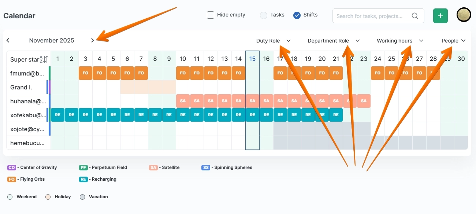Click inside the search for tasks field
Image resolution: width=476 pixels, height=214 pixels.
pyautogui.click(x=370, y=16)
